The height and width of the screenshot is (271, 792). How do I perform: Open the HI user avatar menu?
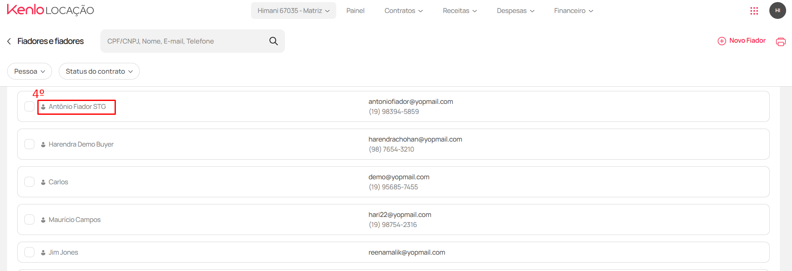click(x=777, y=10)
